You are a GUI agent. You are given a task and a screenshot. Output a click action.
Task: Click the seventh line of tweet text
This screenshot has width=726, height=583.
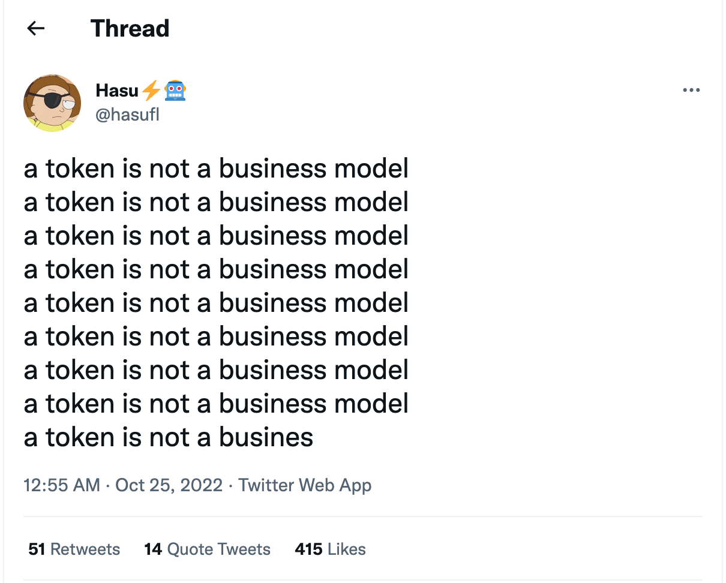click(x=216, y=370)
